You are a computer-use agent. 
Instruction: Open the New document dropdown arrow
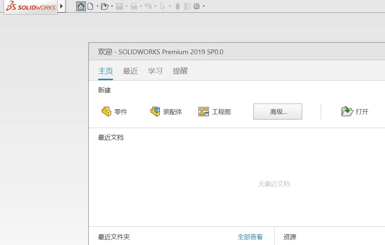pos(97,6)
